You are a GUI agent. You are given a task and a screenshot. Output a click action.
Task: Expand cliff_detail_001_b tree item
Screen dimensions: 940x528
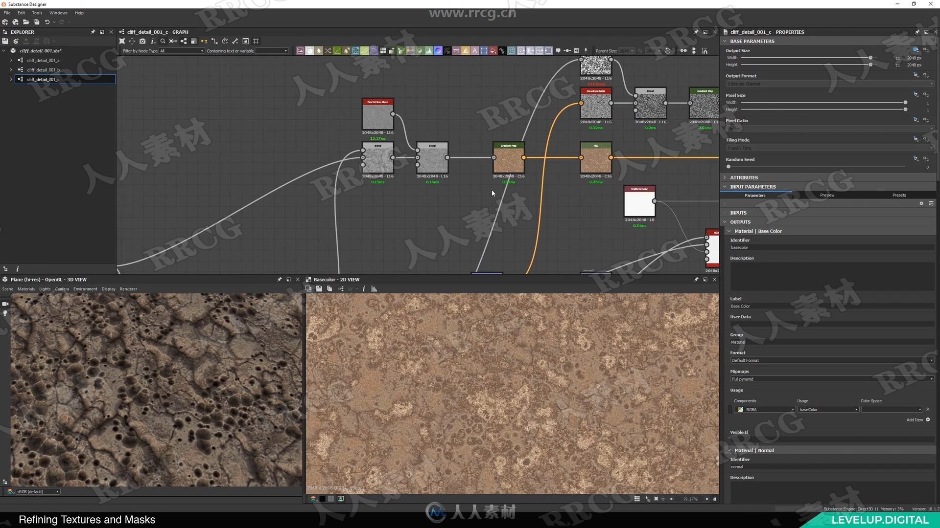11,70
